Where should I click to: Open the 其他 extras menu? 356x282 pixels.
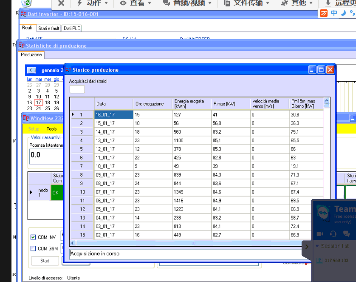[297, 3]
